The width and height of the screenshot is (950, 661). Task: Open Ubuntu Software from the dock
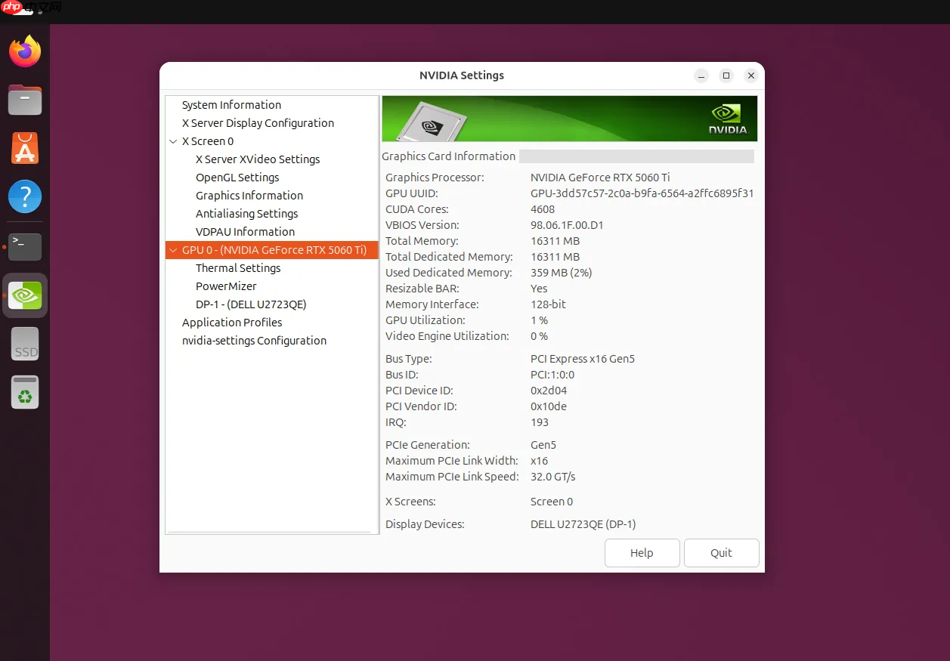point(24,148)
